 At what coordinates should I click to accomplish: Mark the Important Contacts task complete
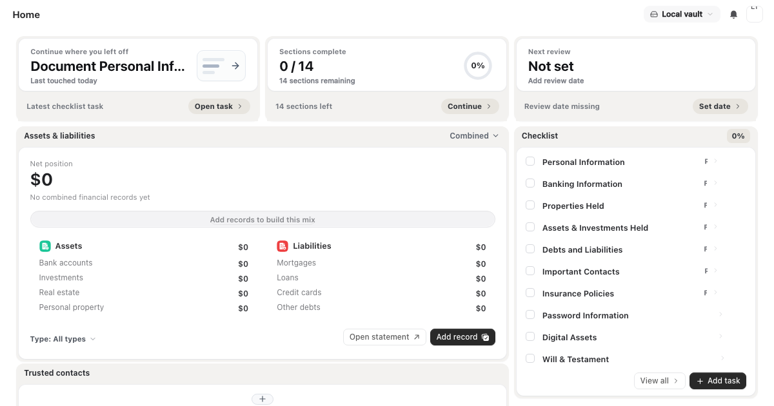530,271
